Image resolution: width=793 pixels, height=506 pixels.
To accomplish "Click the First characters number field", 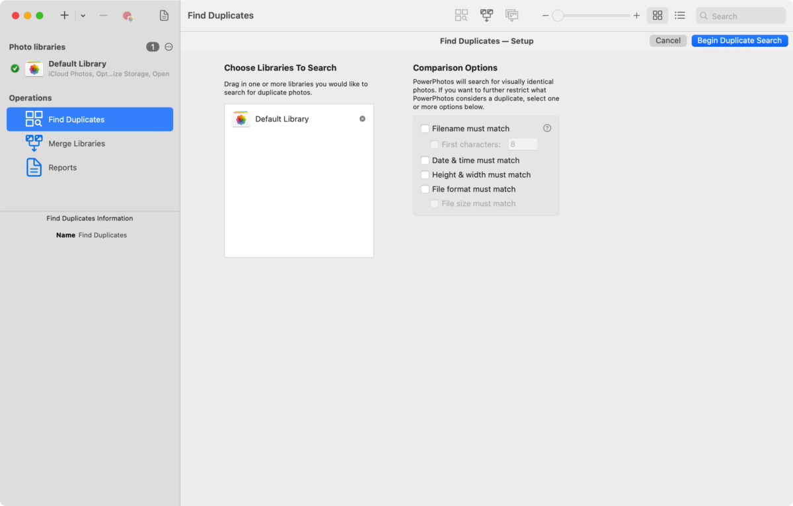I will (x=523, y=144).
